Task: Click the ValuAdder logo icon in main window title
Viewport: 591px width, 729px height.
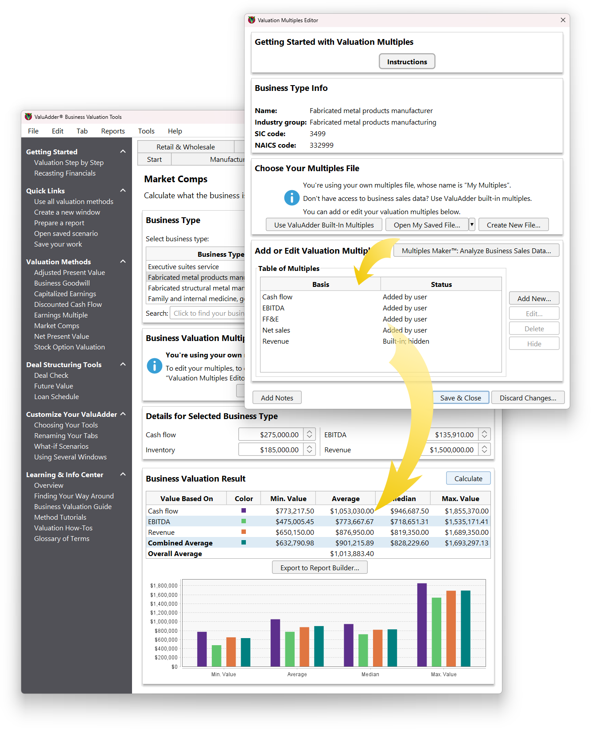Action: (x=28, y=117)
